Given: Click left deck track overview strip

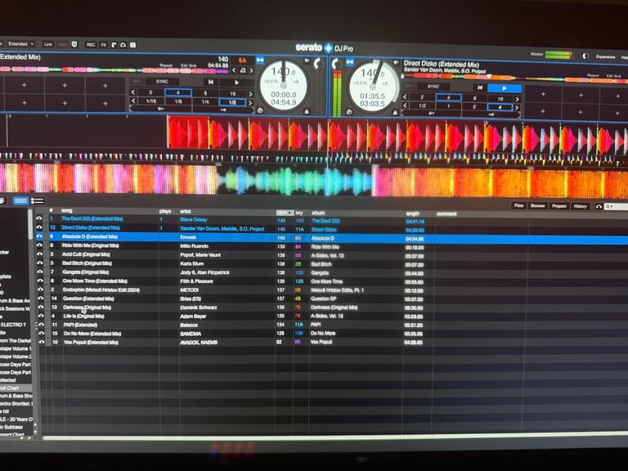Looking at the screenshot, I should tap(114, 70).
